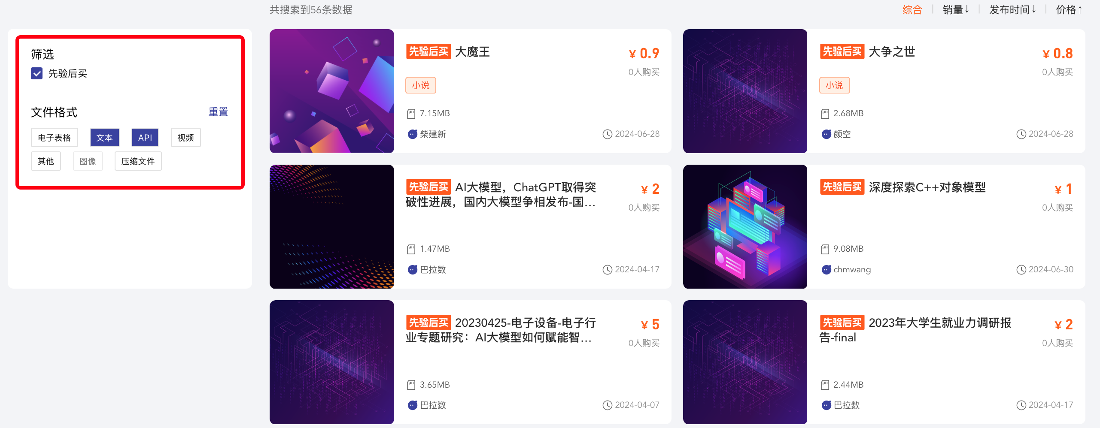Click the 小说 tag on 大争之世
Screen dimensions: 1100x428
(834, 85)
